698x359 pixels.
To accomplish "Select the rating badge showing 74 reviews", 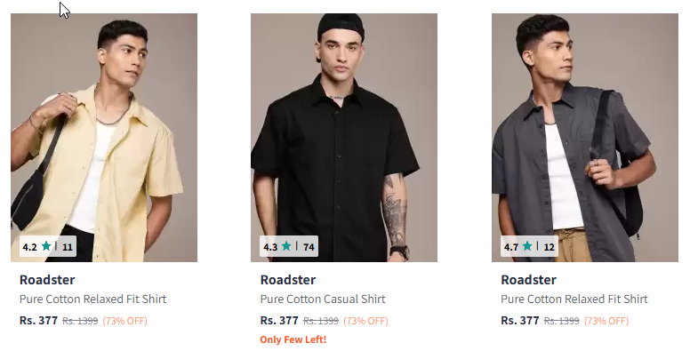I will [x=289, y=246].
